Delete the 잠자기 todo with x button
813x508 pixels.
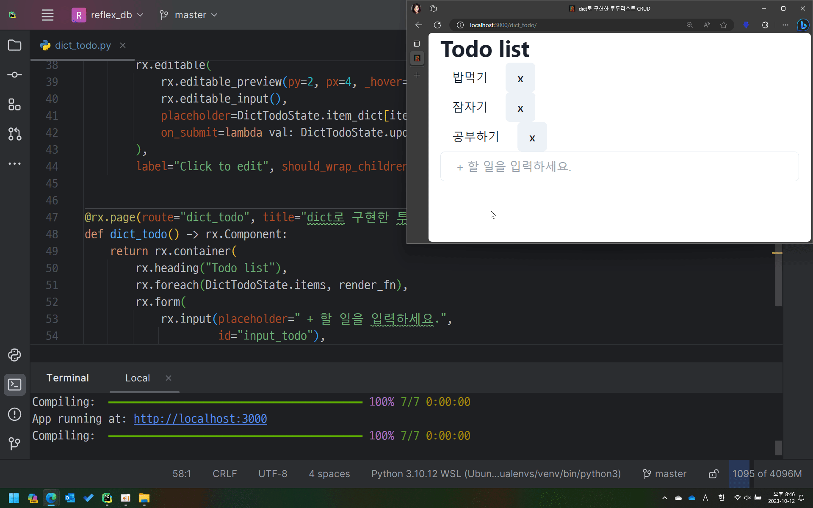click(x=520, y=108)
